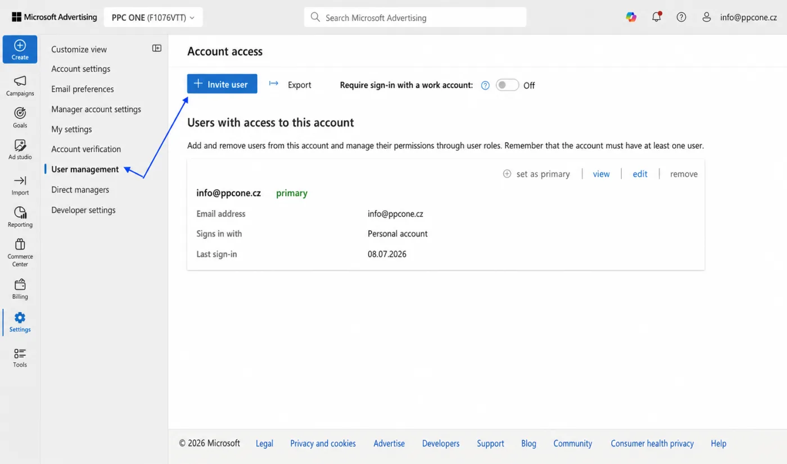Screen dimensions: 787x464
Task: Open Billing from the sidebar
Action: (x=20, y=289)
